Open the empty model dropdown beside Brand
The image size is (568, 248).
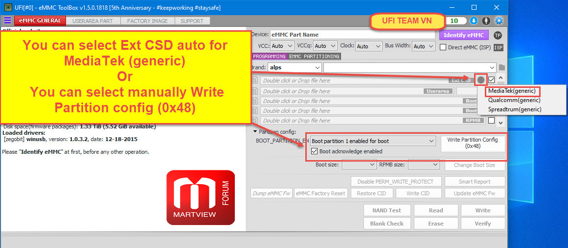[x=410, y=67]
